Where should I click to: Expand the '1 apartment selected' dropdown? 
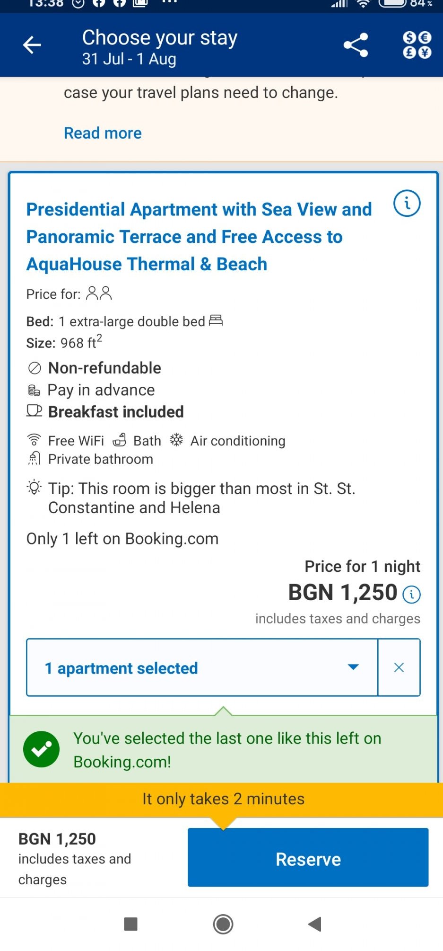click(x=202, y=667)
